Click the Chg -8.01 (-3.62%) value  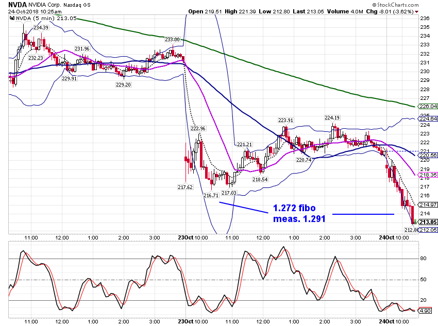[x=390, y=11]
